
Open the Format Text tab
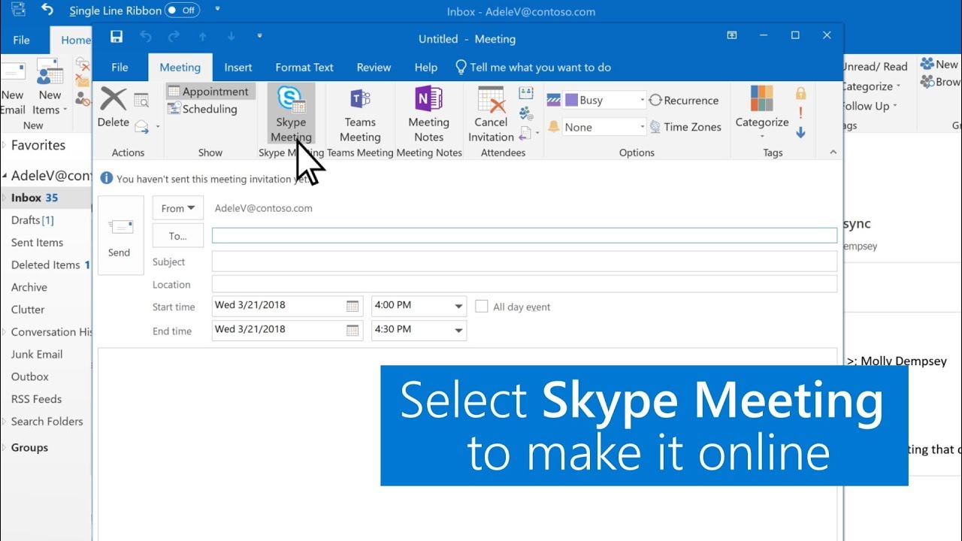304,67
